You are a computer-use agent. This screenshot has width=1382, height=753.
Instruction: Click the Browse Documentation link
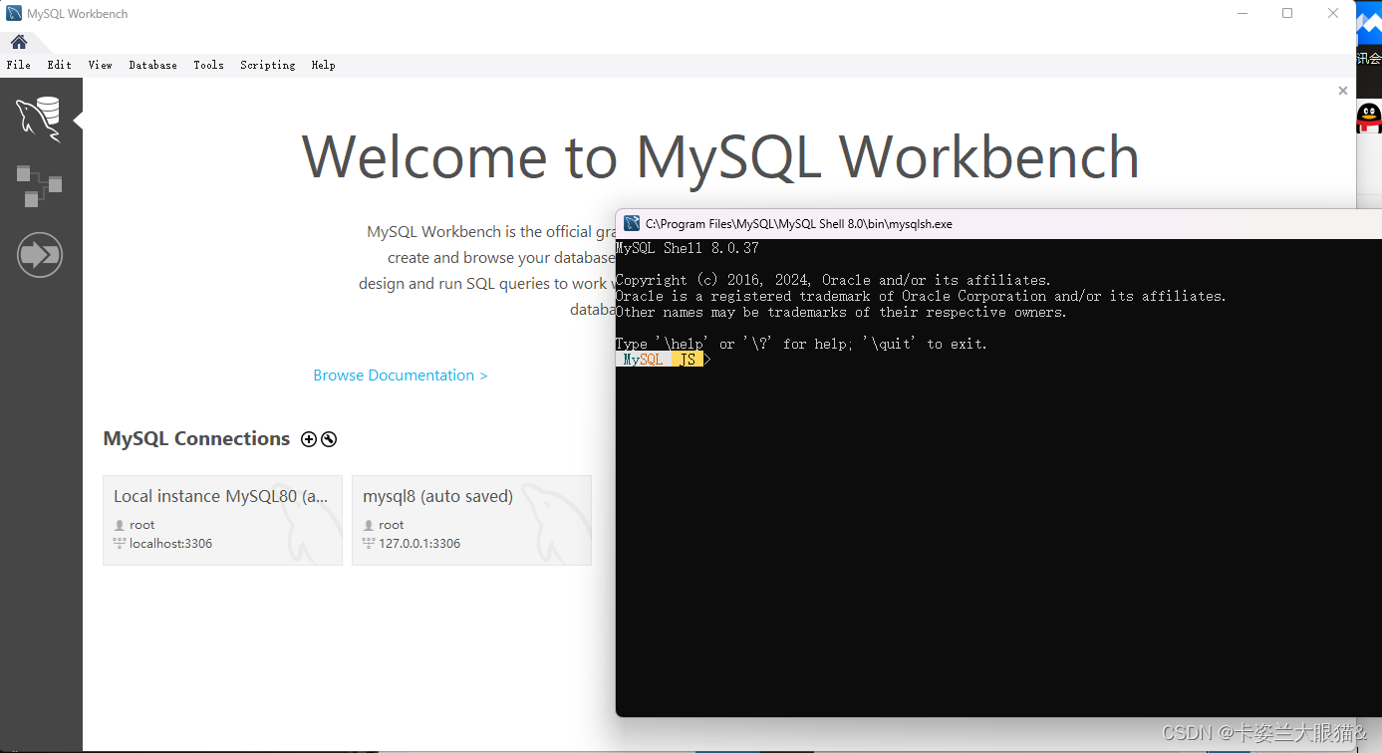401,376
